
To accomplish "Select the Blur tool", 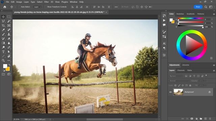I will tap(9, 43).
